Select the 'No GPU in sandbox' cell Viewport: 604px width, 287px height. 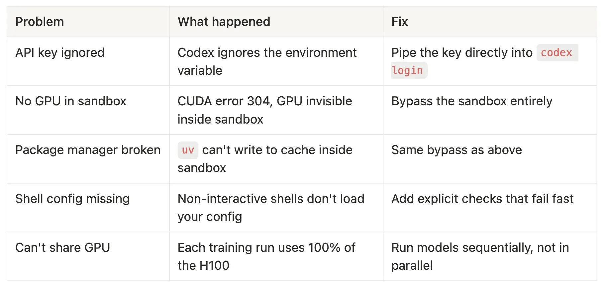pos(71,101)
